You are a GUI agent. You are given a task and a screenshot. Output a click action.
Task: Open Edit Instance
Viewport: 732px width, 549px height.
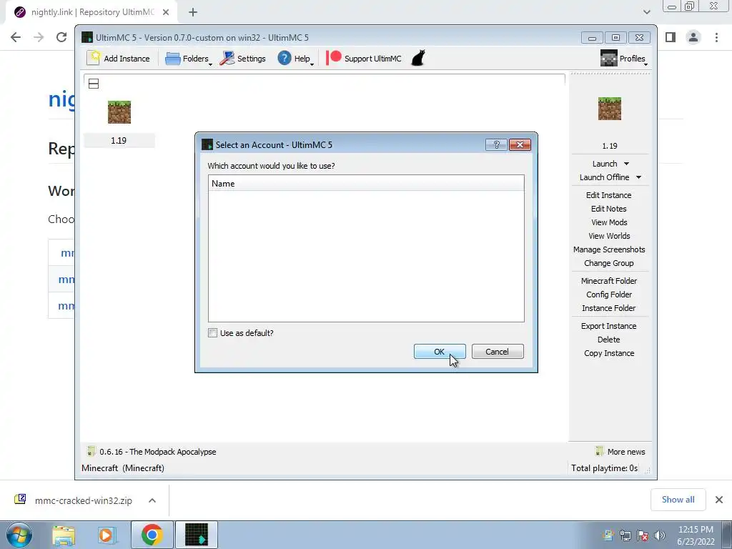click(609, 195)
